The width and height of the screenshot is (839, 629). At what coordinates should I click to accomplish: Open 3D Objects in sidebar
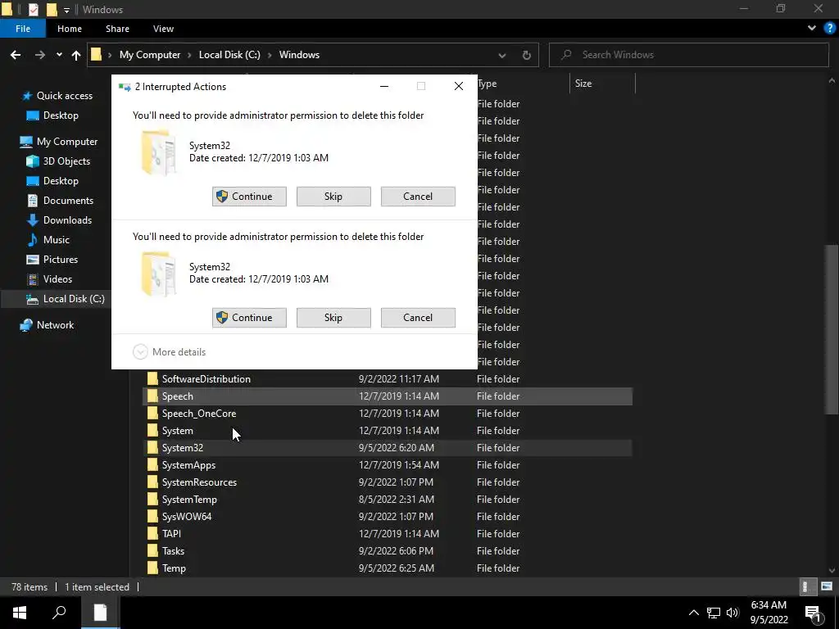66,161
